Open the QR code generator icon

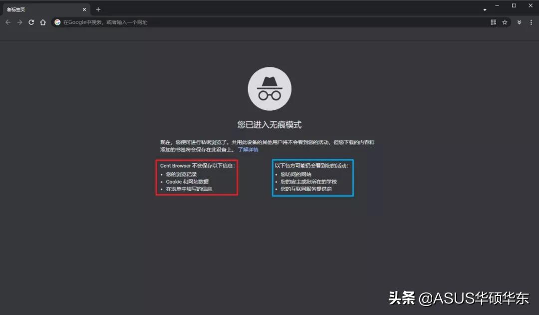click(x=493, y=22)
